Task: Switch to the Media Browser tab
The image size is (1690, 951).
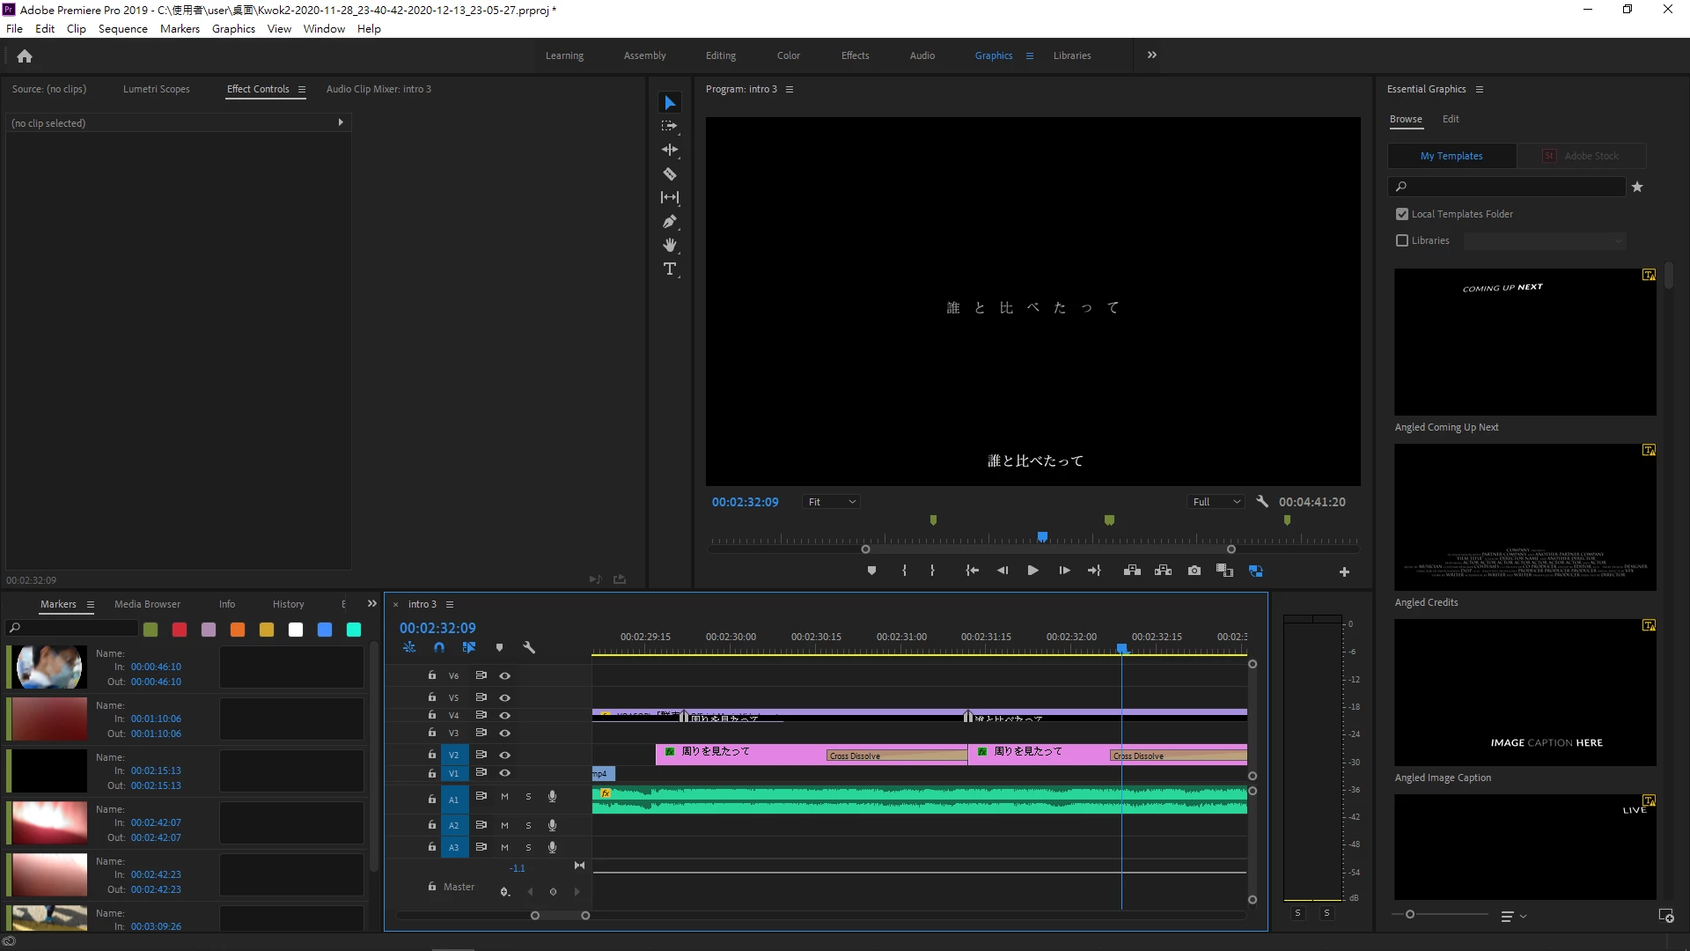Action: 147,604
